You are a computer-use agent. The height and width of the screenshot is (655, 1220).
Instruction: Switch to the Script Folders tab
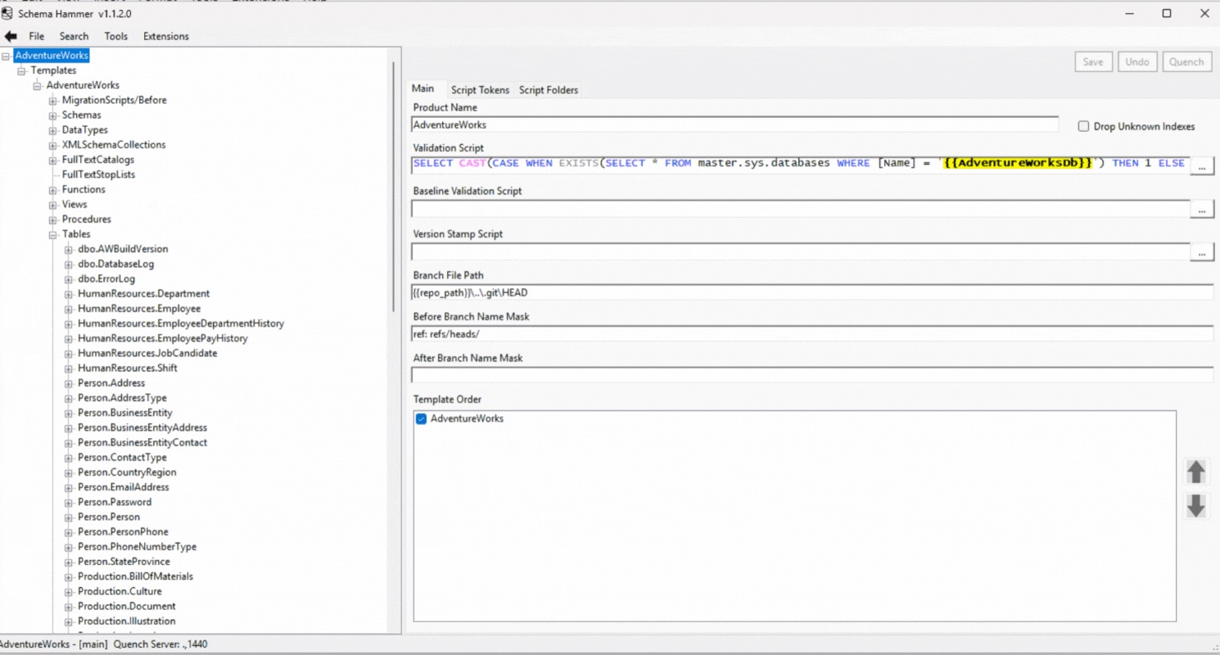[x=549, y=90]
